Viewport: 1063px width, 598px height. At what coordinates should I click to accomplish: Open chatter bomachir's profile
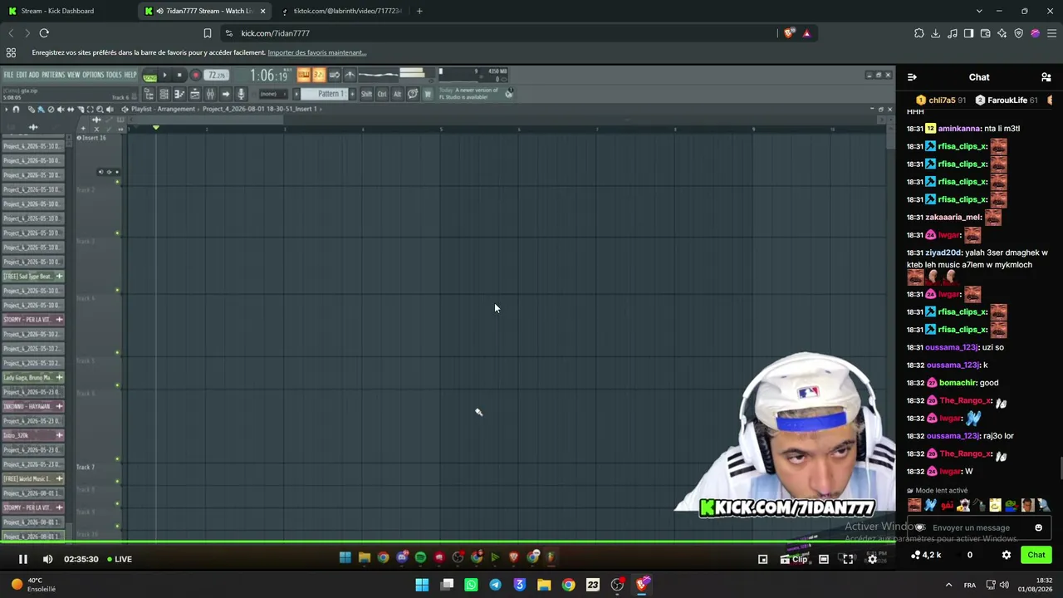click(x=957, y=383)
